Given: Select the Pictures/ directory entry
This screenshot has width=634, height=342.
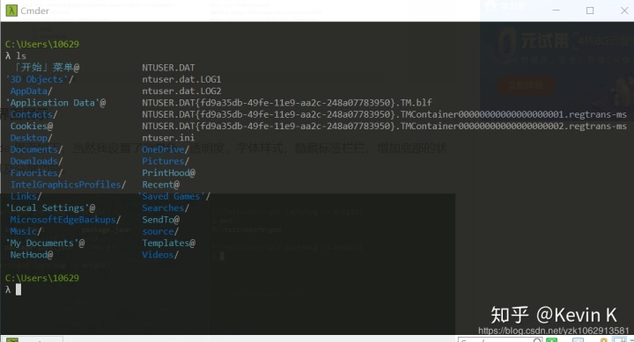Looking at the screenshot, I should click(x=166, y=161).
